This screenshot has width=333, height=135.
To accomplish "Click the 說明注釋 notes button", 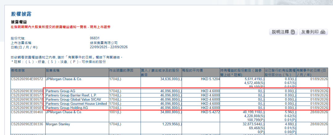I will tap(283, 32).
